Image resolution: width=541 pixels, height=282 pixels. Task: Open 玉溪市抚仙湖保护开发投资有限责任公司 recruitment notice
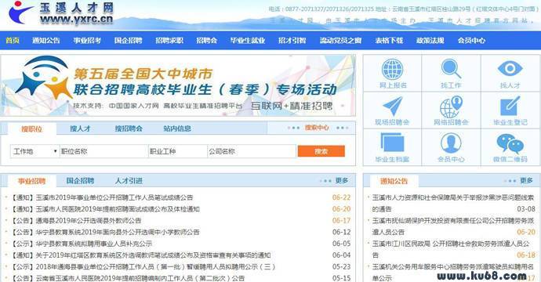coord(453,226)
